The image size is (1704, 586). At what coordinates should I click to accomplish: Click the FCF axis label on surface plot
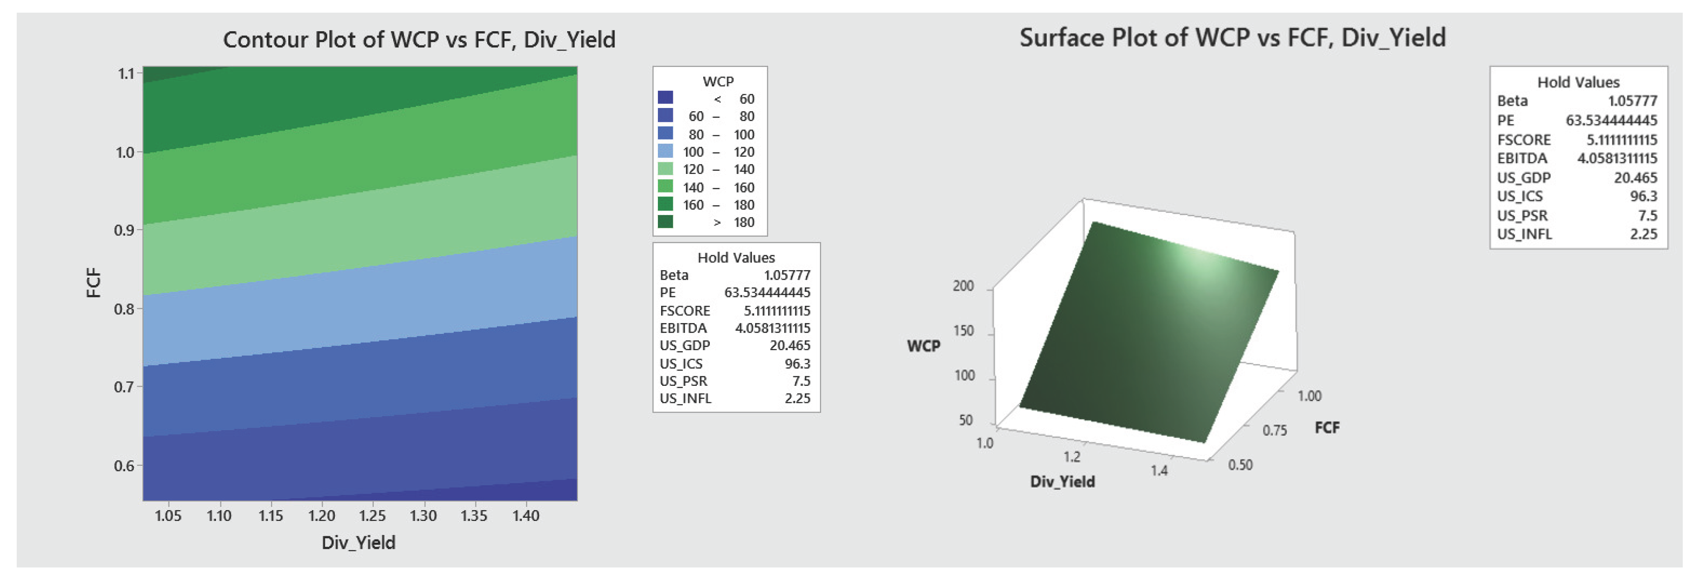coord(1326,428)
